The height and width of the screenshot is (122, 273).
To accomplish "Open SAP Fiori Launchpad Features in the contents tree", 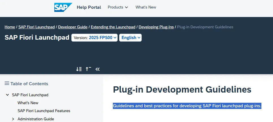I will click(x=44, y=111).
